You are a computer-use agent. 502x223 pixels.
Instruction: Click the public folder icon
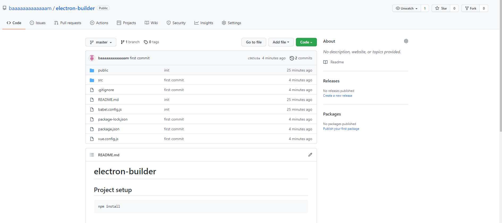[x=92, y=70]
